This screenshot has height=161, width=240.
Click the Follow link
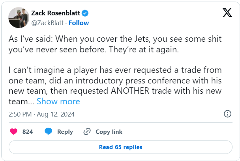coord(79,23)
